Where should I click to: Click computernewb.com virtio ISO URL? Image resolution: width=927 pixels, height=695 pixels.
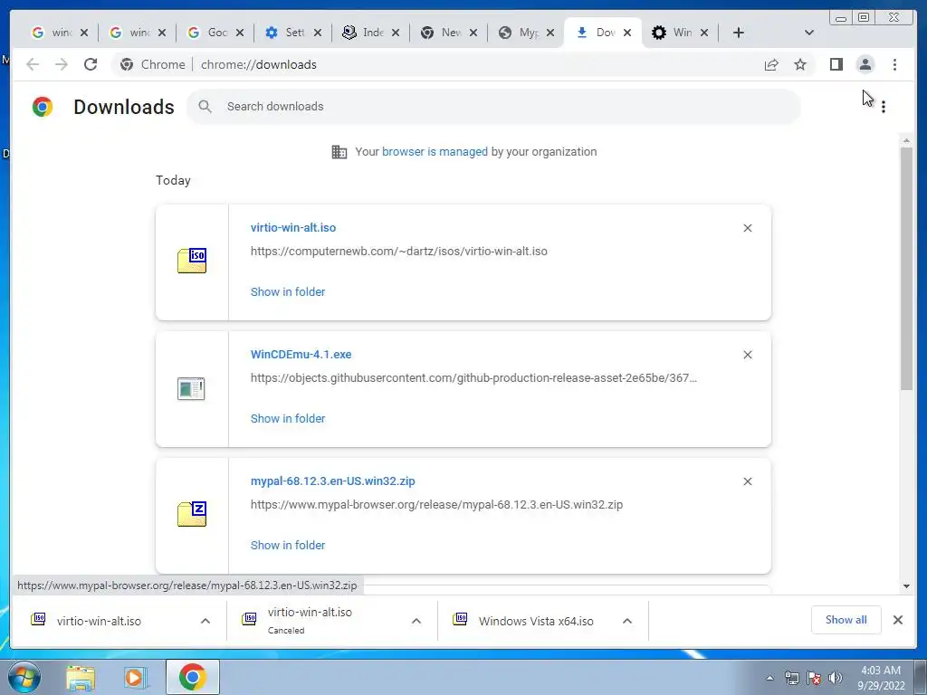[x=399, y=252]
